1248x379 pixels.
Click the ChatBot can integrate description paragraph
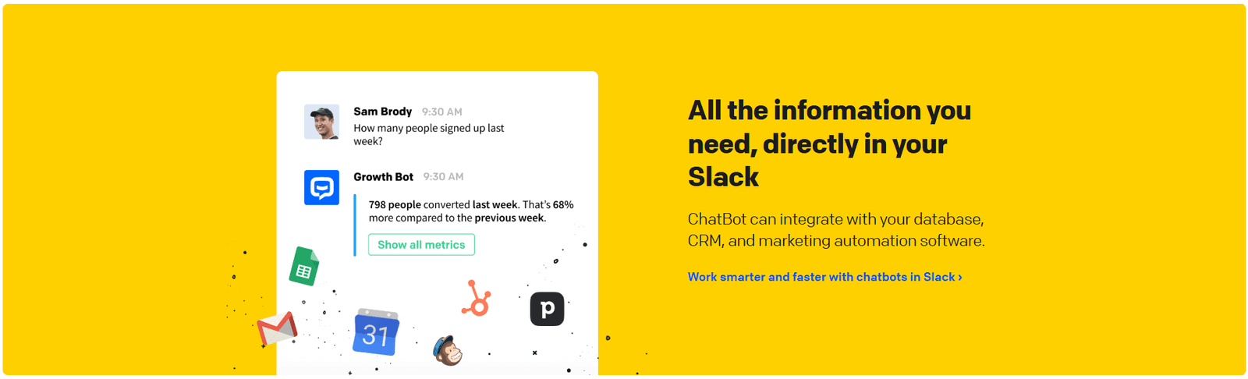tap(836, 230)
